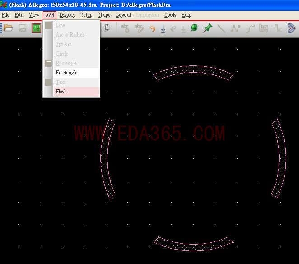Click the Edit text abc pencil icon
The image size is (299, 264).
pos(139,28)
